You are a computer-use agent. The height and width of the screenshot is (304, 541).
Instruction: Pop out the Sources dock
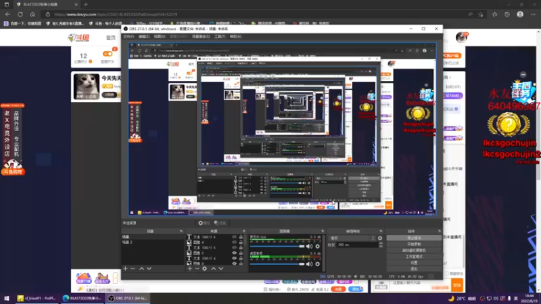[244, 231]
